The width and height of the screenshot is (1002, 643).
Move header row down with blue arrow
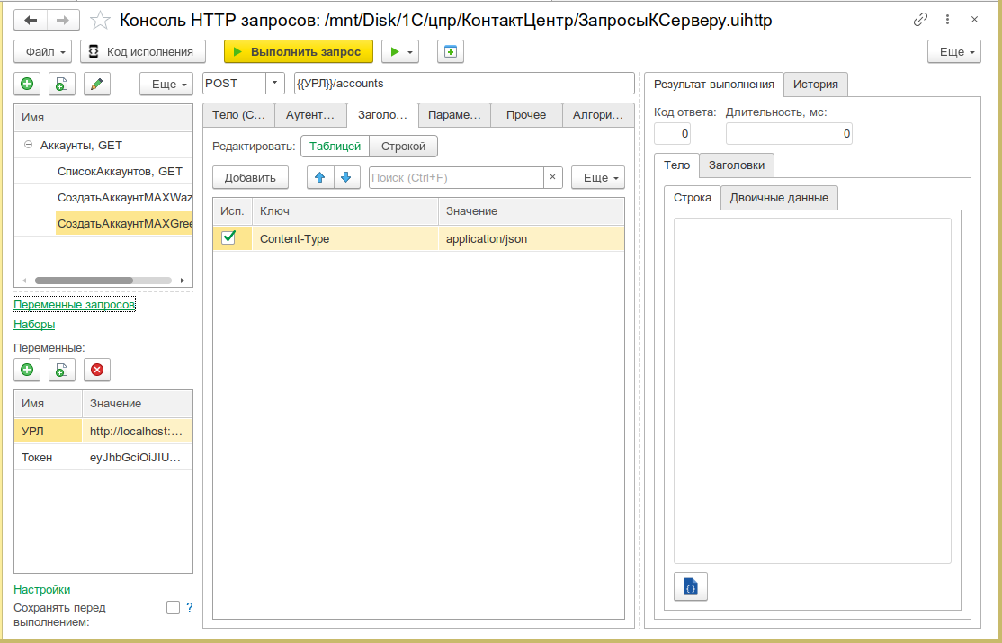[346, 178]
